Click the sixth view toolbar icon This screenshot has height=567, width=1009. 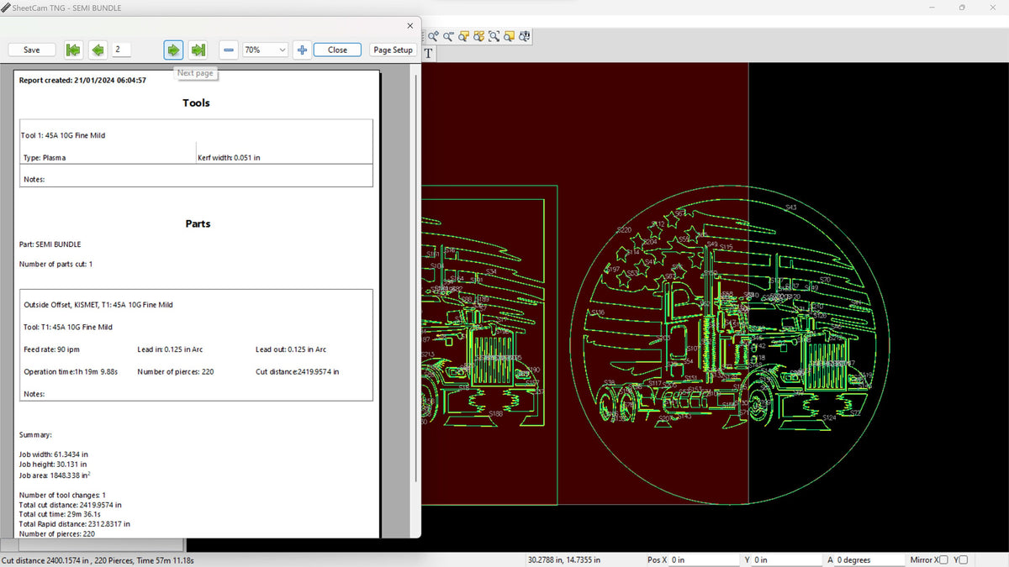[510, 36]
